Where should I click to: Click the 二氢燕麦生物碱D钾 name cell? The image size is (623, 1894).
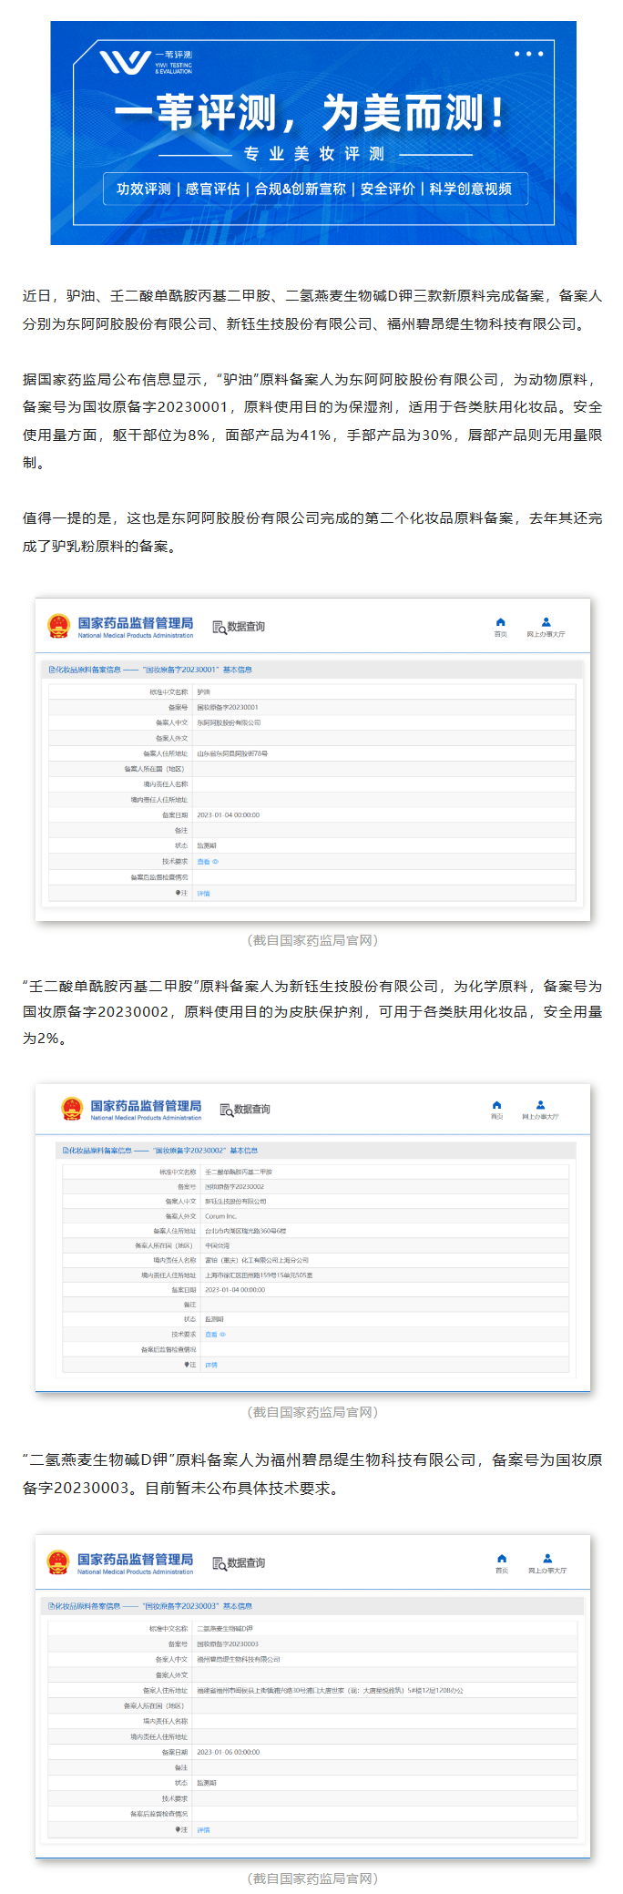coord(225,1629)
